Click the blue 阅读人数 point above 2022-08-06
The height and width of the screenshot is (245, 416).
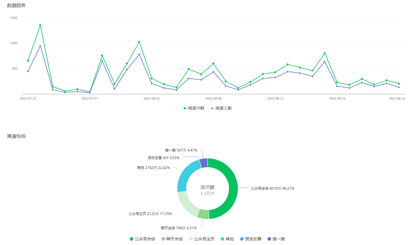tap(213, 72)
